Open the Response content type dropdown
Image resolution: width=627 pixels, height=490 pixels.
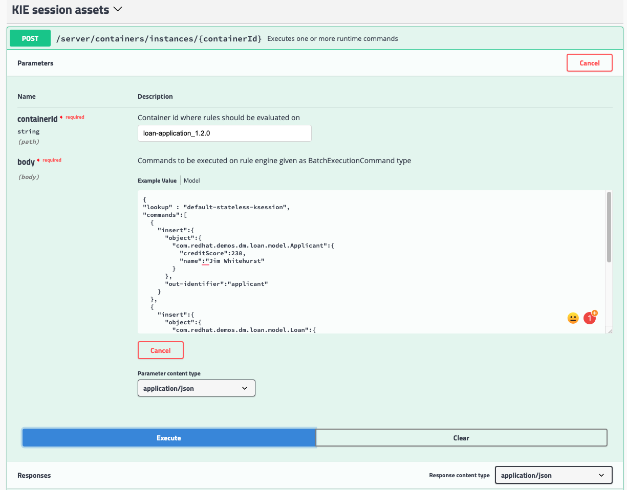(x=553, y=475)
